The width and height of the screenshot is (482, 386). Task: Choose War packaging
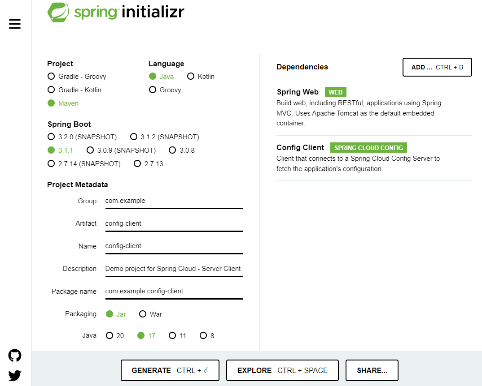pos(150,314)
